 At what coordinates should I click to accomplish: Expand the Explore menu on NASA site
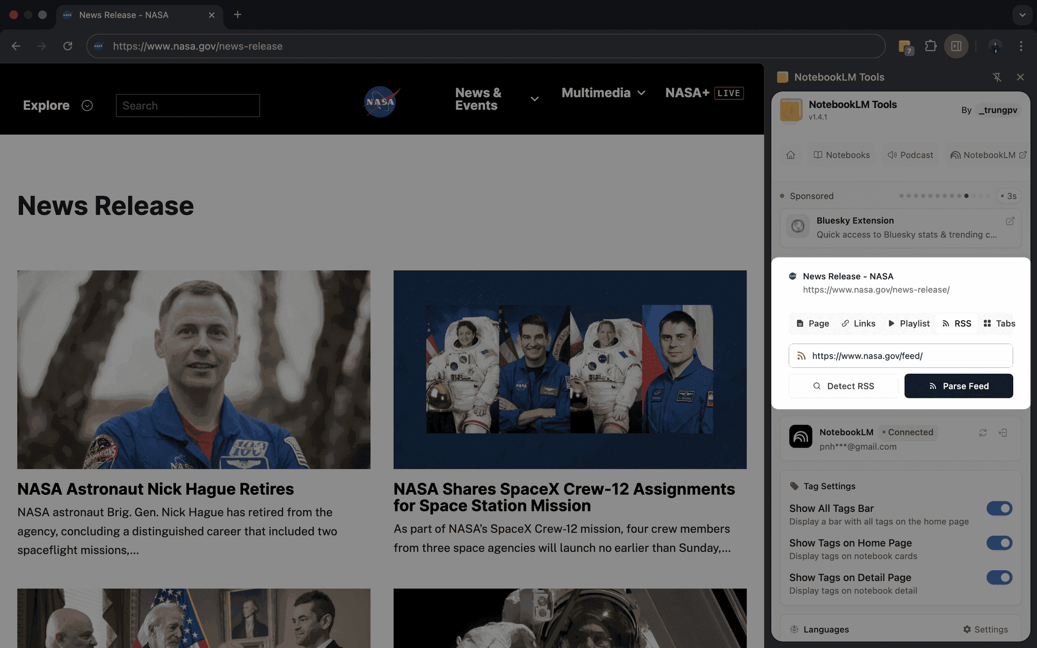coord(87,105)
